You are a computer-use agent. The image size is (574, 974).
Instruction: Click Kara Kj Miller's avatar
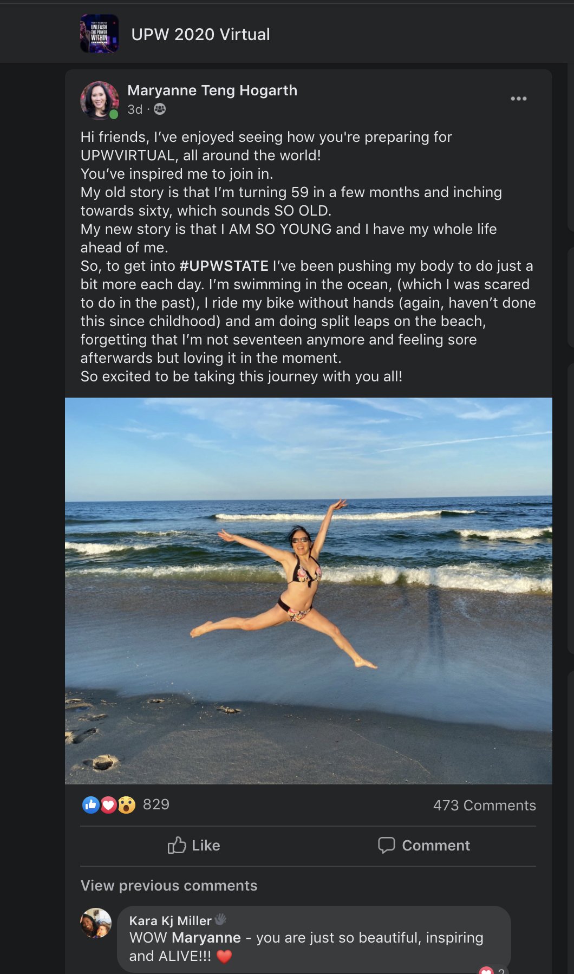tap(96, 923)
